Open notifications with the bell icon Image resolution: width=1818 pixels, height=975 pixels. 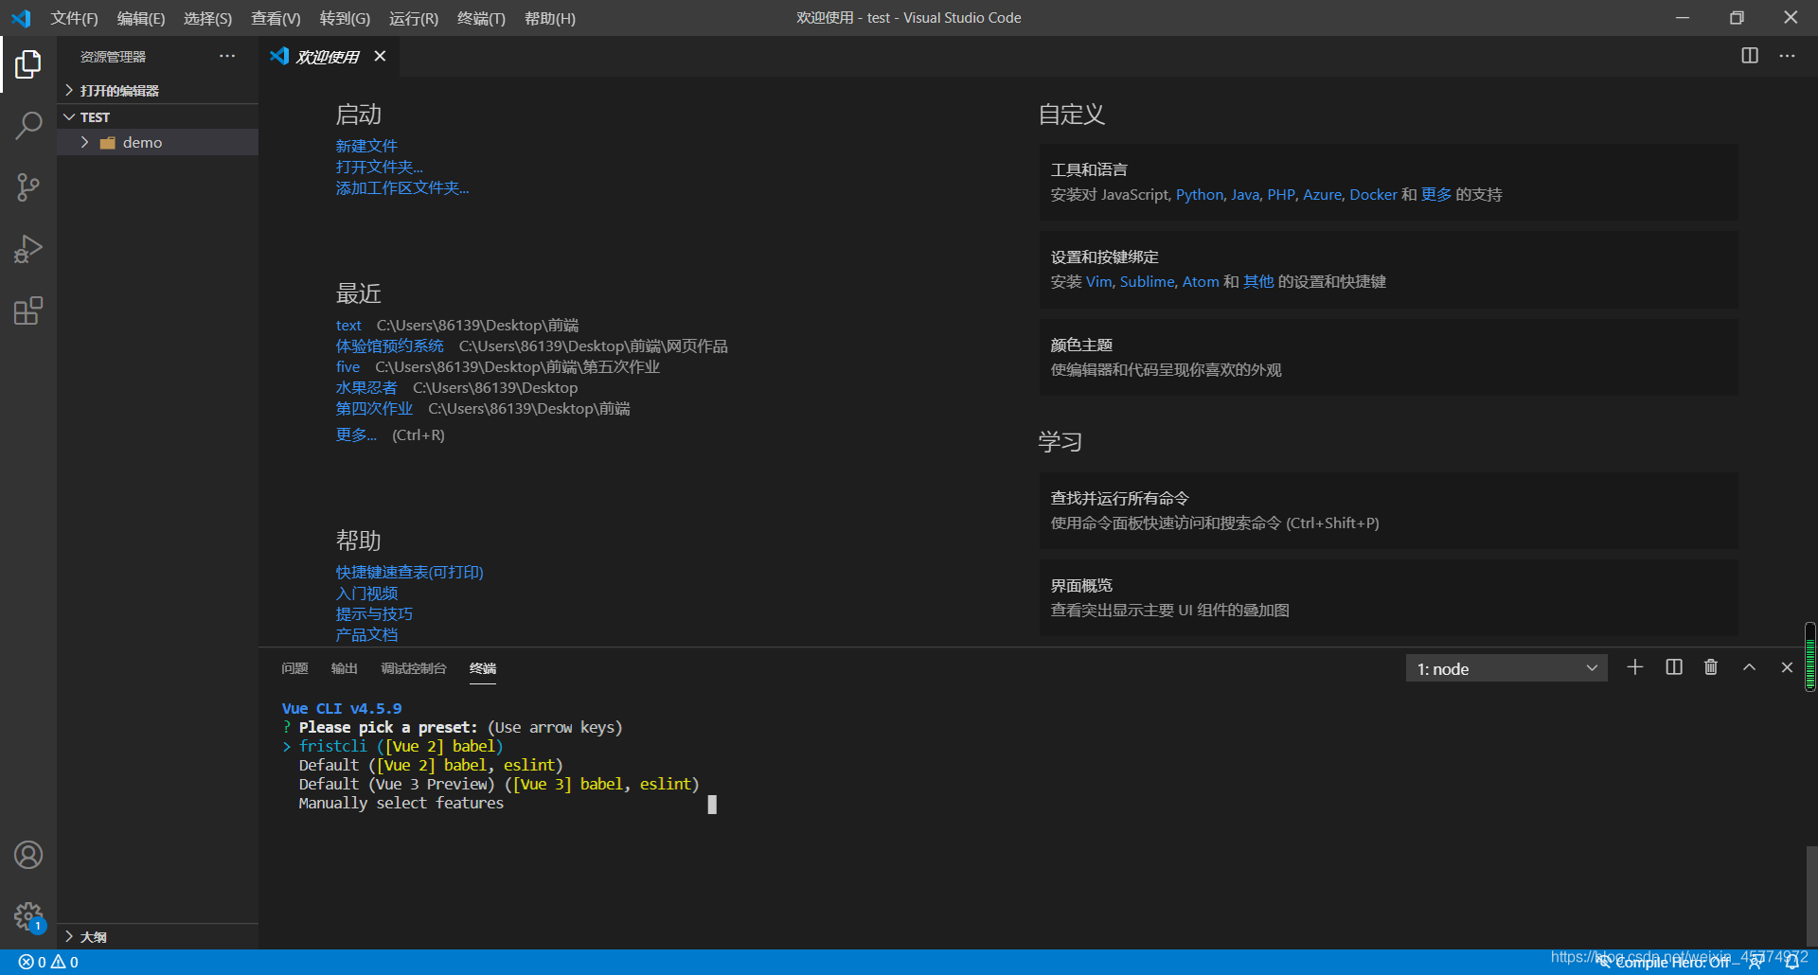(1792, 962)
